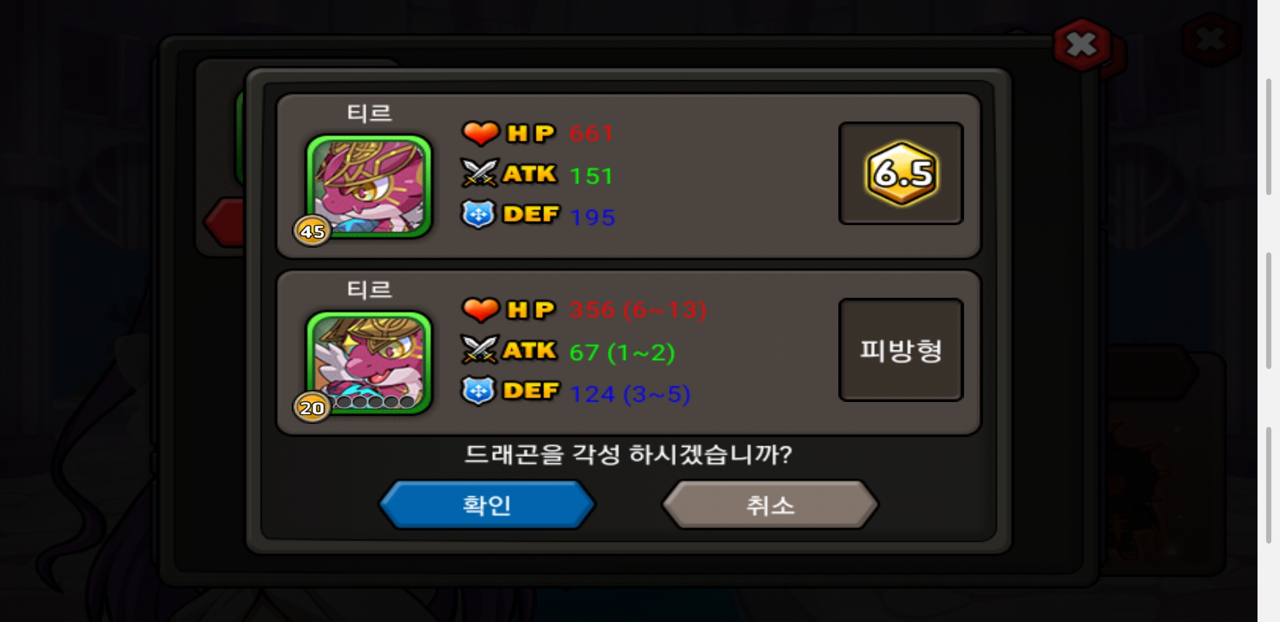This screenshot has width=1280, height=622.
Task: Click the awakening slot dots under portrait
Action: point(375,401)
